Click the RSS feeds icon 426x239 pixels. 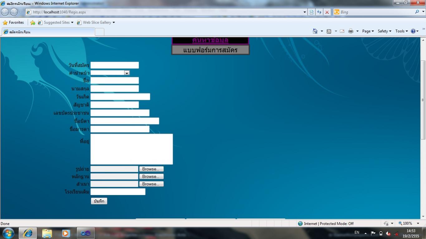click(329, 31)
